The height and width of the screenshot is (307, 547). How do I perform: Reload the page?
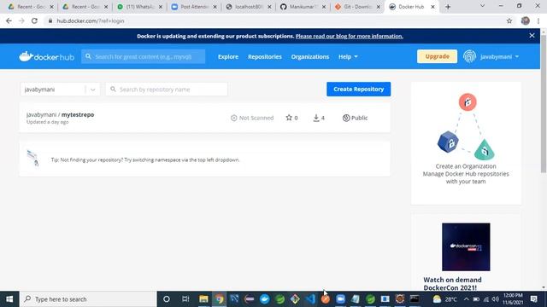tap(34, 20)
